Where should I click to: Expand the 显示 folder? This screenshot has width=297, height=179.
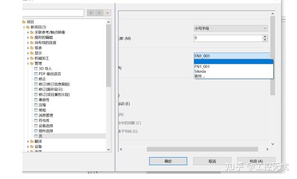[x=28, y=53]
